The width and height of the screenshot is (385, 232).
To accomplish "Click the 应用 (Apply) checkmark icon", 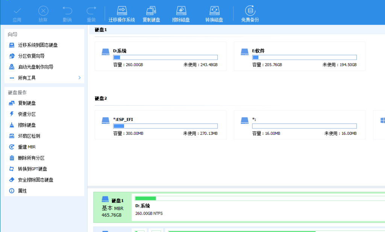I will click(17, 11).
